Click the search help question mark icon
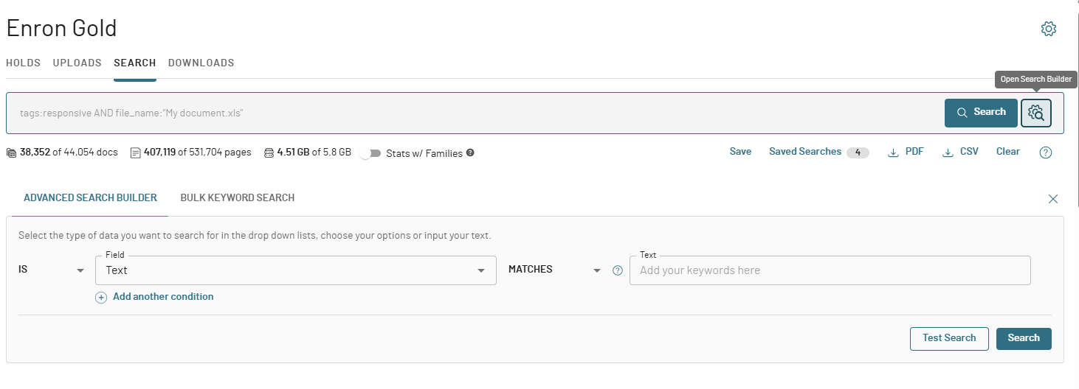 (x=1045, y=153)
